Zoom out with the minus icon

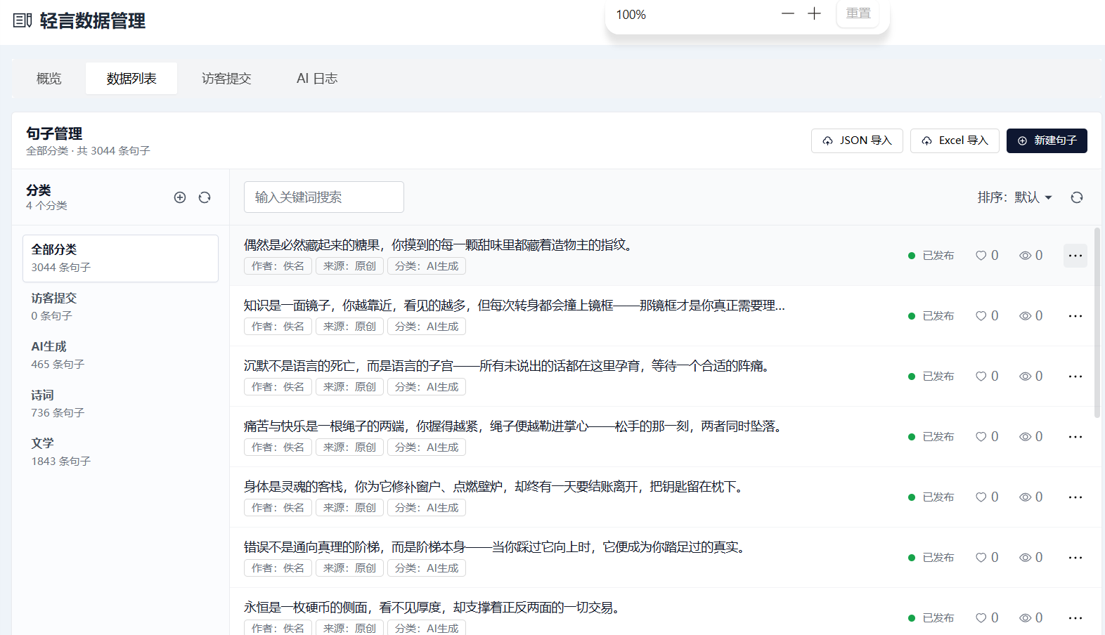pyautogui.click(x=788, y=13)
